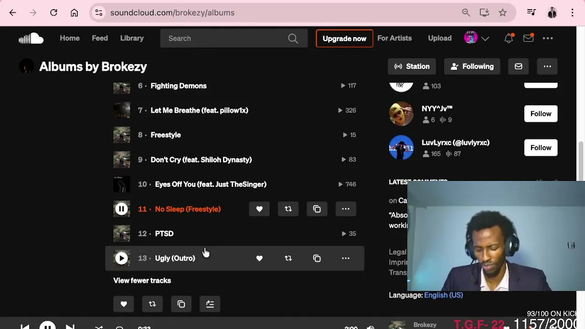Open site info icon in address bar
This screenshot has width=585, height=329.
tap(99, 13)
